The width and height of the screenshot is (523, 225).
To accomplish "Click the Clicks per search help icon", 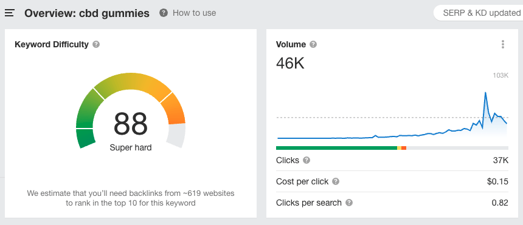I will coord(349,203).
